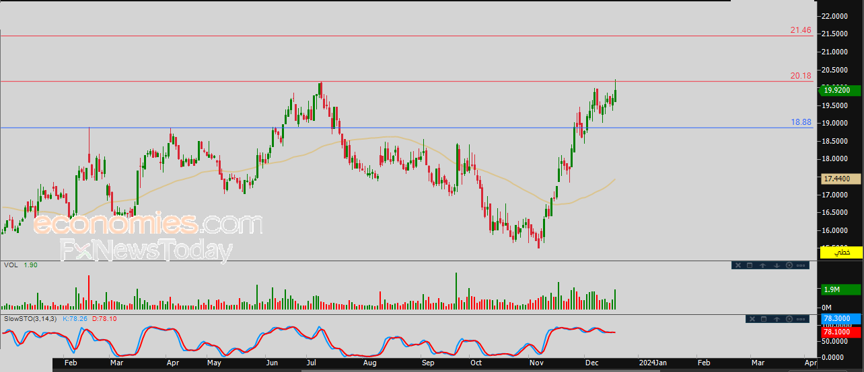Click the Dec date axis label
The width and height of the screenshot is (864, 372).
(591, 363)
